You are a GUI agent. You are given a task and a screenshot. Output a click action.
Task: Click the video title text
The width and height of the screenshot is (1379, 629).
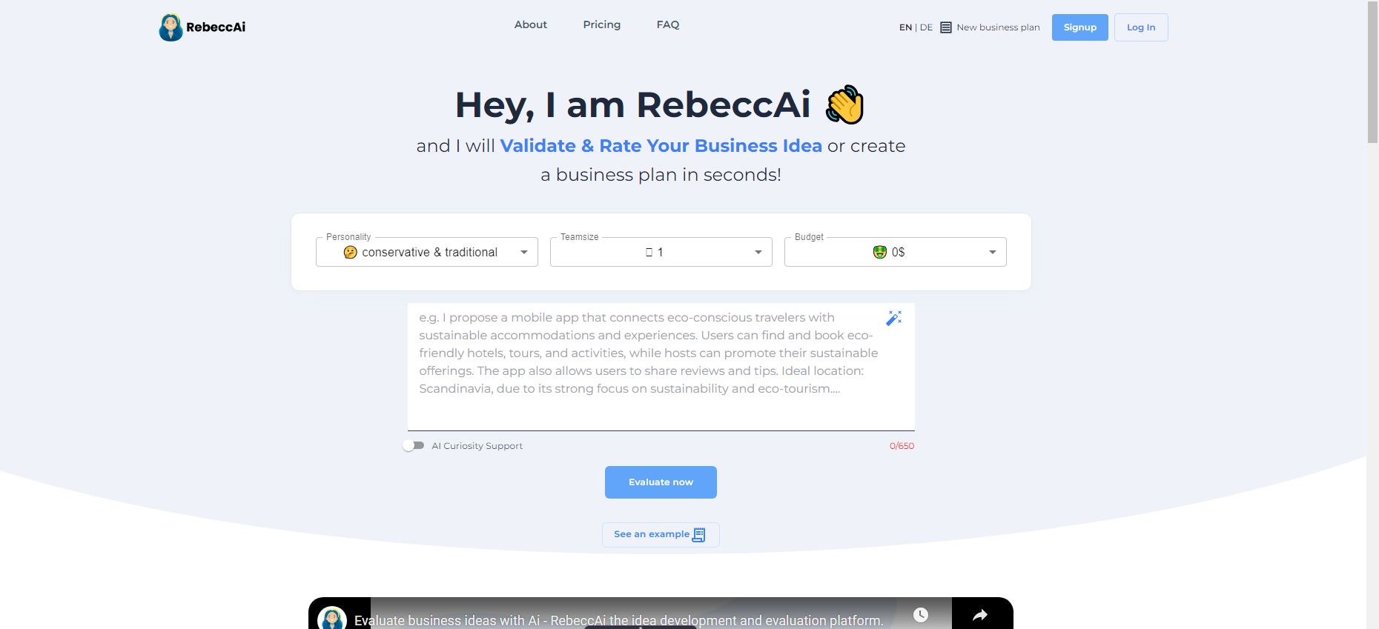tap(619, 621)
